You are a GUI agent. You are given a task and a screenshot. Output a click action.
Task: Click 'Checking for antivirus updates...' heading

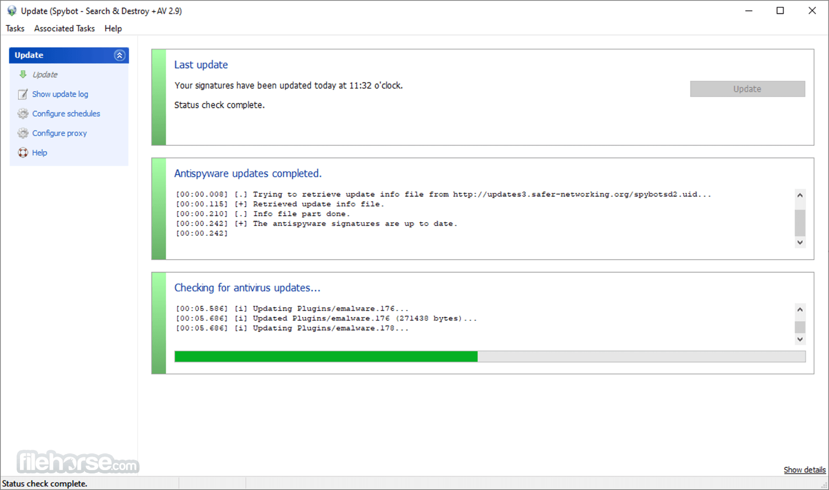tap(247, 288)
